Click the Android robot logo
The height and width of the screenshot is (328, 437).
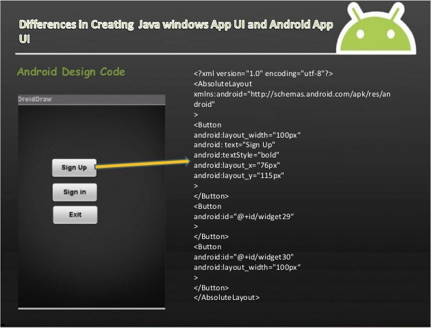[x=376, y=28]
